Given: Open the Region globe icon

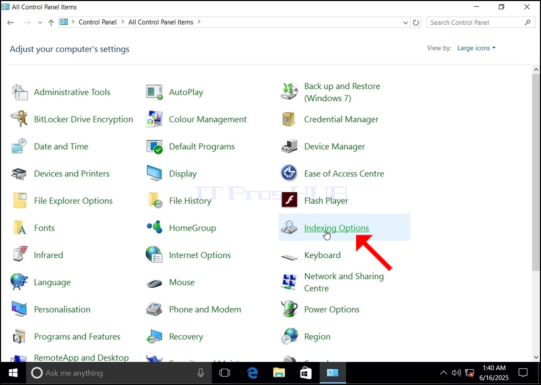Looking at the screenshot, I should pos(289,337).
